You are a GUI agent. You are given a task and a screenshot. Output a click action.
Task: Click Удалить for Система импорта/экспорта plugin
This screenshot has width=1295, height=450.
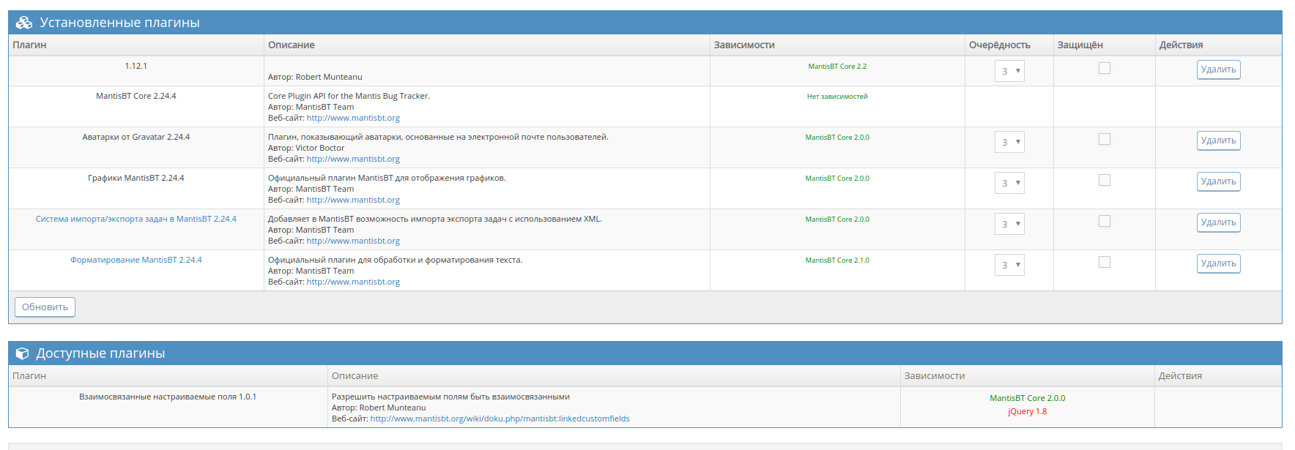point(1217,222)
